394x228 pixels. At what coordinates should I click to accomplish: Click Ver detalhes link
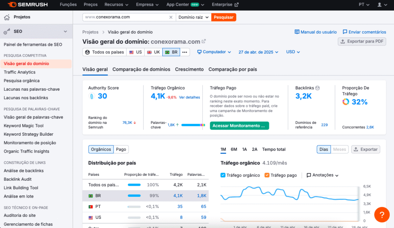pos(189,97)
